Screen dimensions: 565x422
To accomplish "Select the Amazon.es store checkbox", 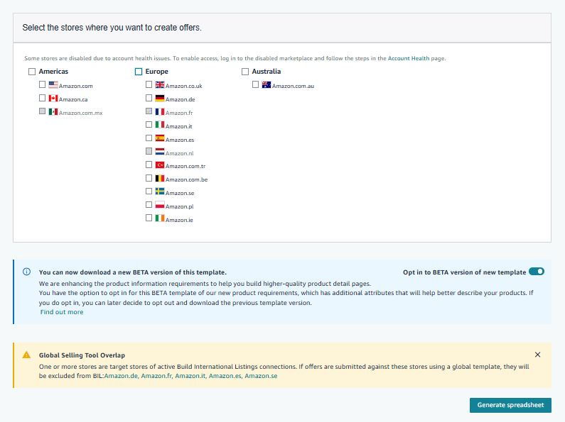I will [x=149, y=138].
